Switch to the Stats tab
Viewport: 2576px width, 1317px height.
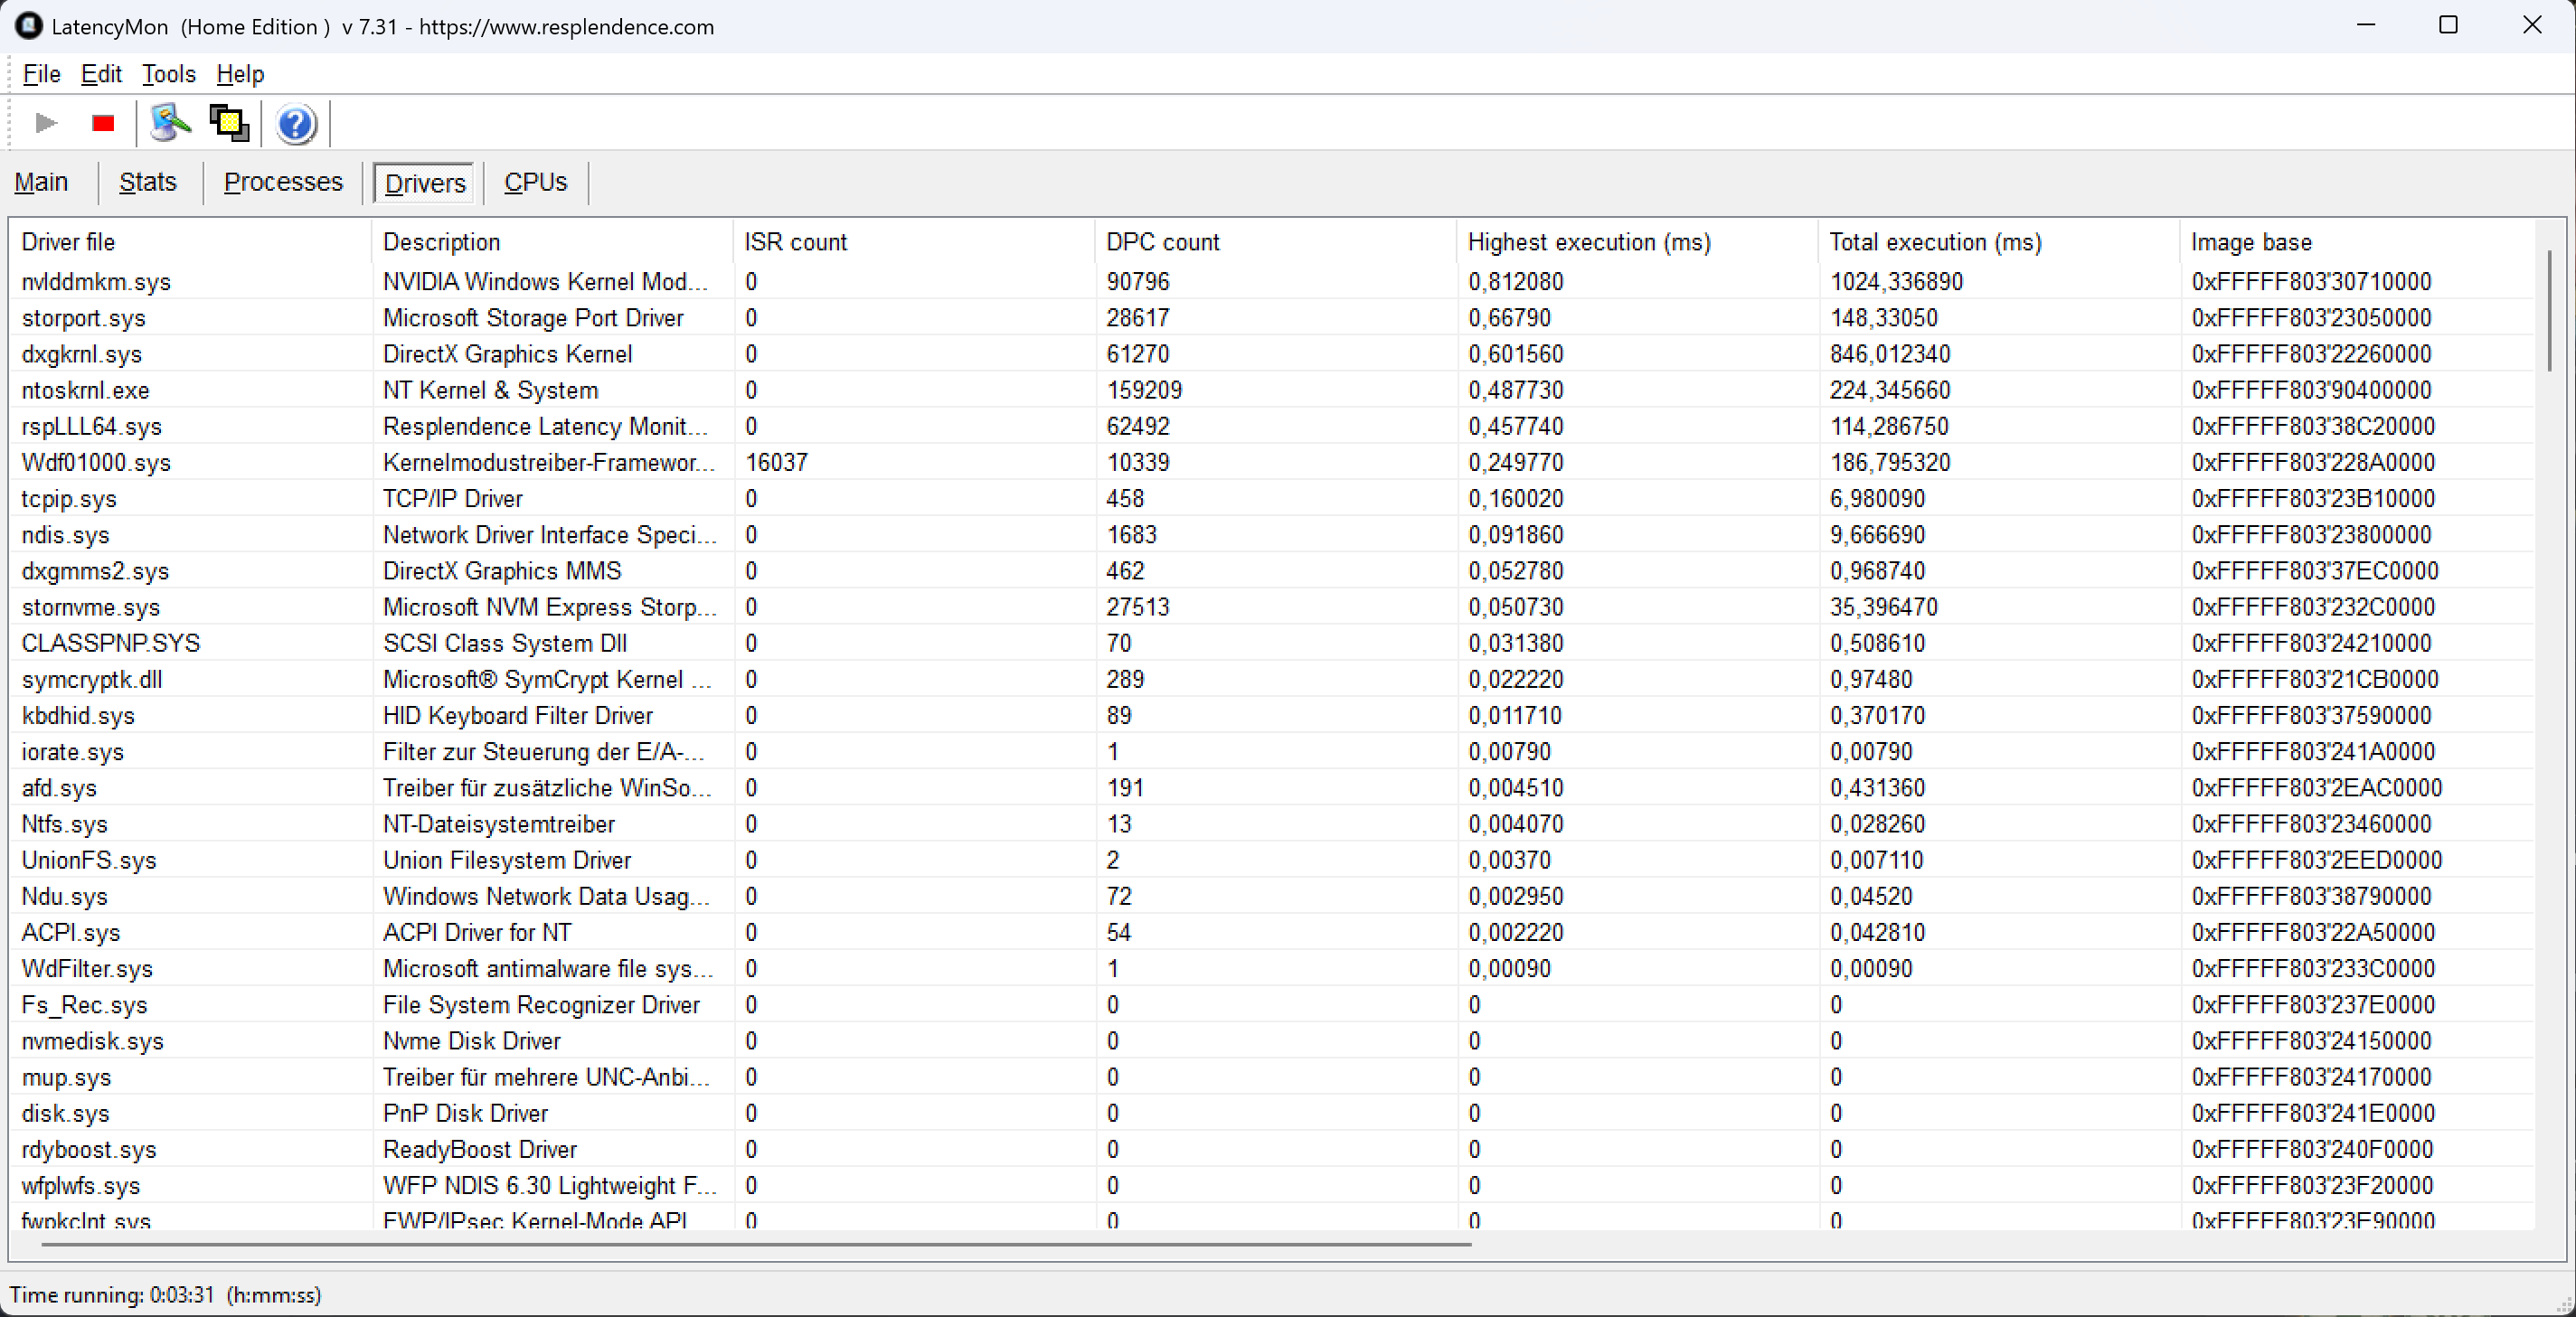click(x=147, y=182)
